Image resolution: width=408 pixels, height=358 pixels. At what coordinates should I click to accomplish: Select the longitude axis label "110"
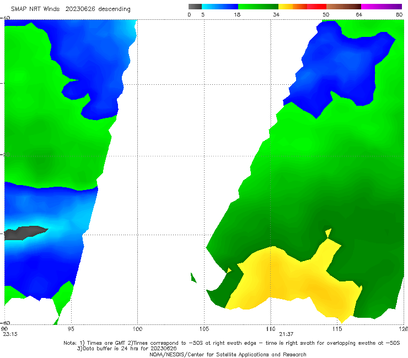click(x=271, y=329)
